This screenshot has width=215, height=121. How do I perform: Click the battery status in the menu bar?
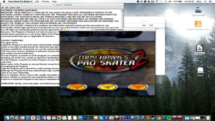[x=178, y=1]
